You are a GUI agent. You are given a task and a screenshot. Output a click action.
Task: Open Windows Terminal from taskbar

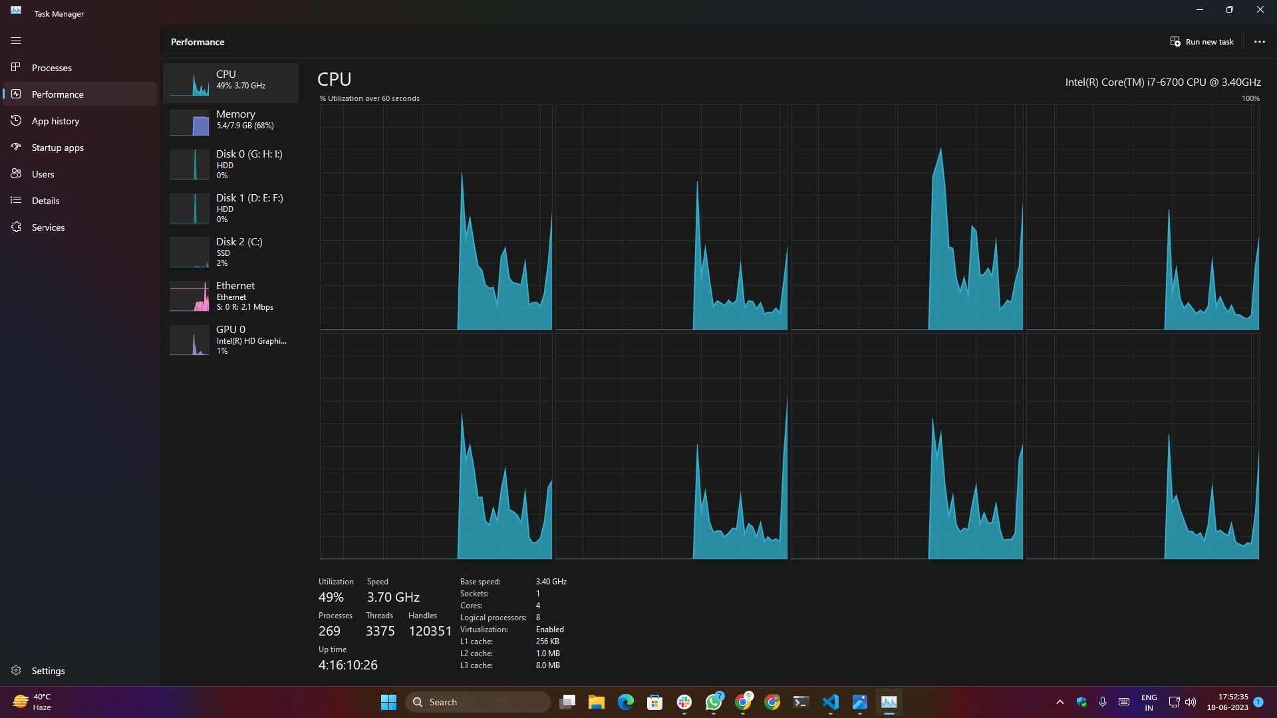(x=801, y=702)
